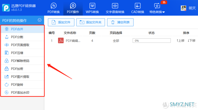Switch to the PDF操作 tab
This screenshot has height=110, width=198.
pyautogui.click(x=73, y=8)
